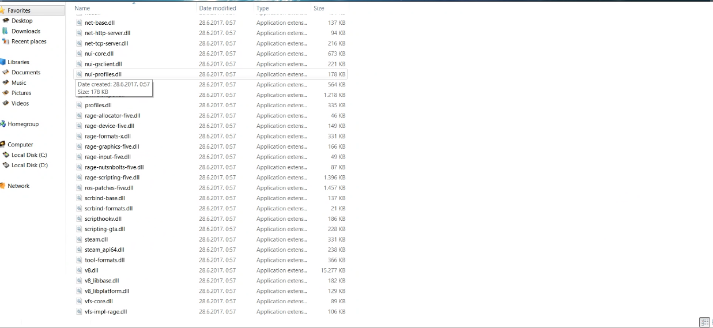Select the v8_libplatform.dll file name
Viewport: 713px width, 328px height.
pos(107,291)
